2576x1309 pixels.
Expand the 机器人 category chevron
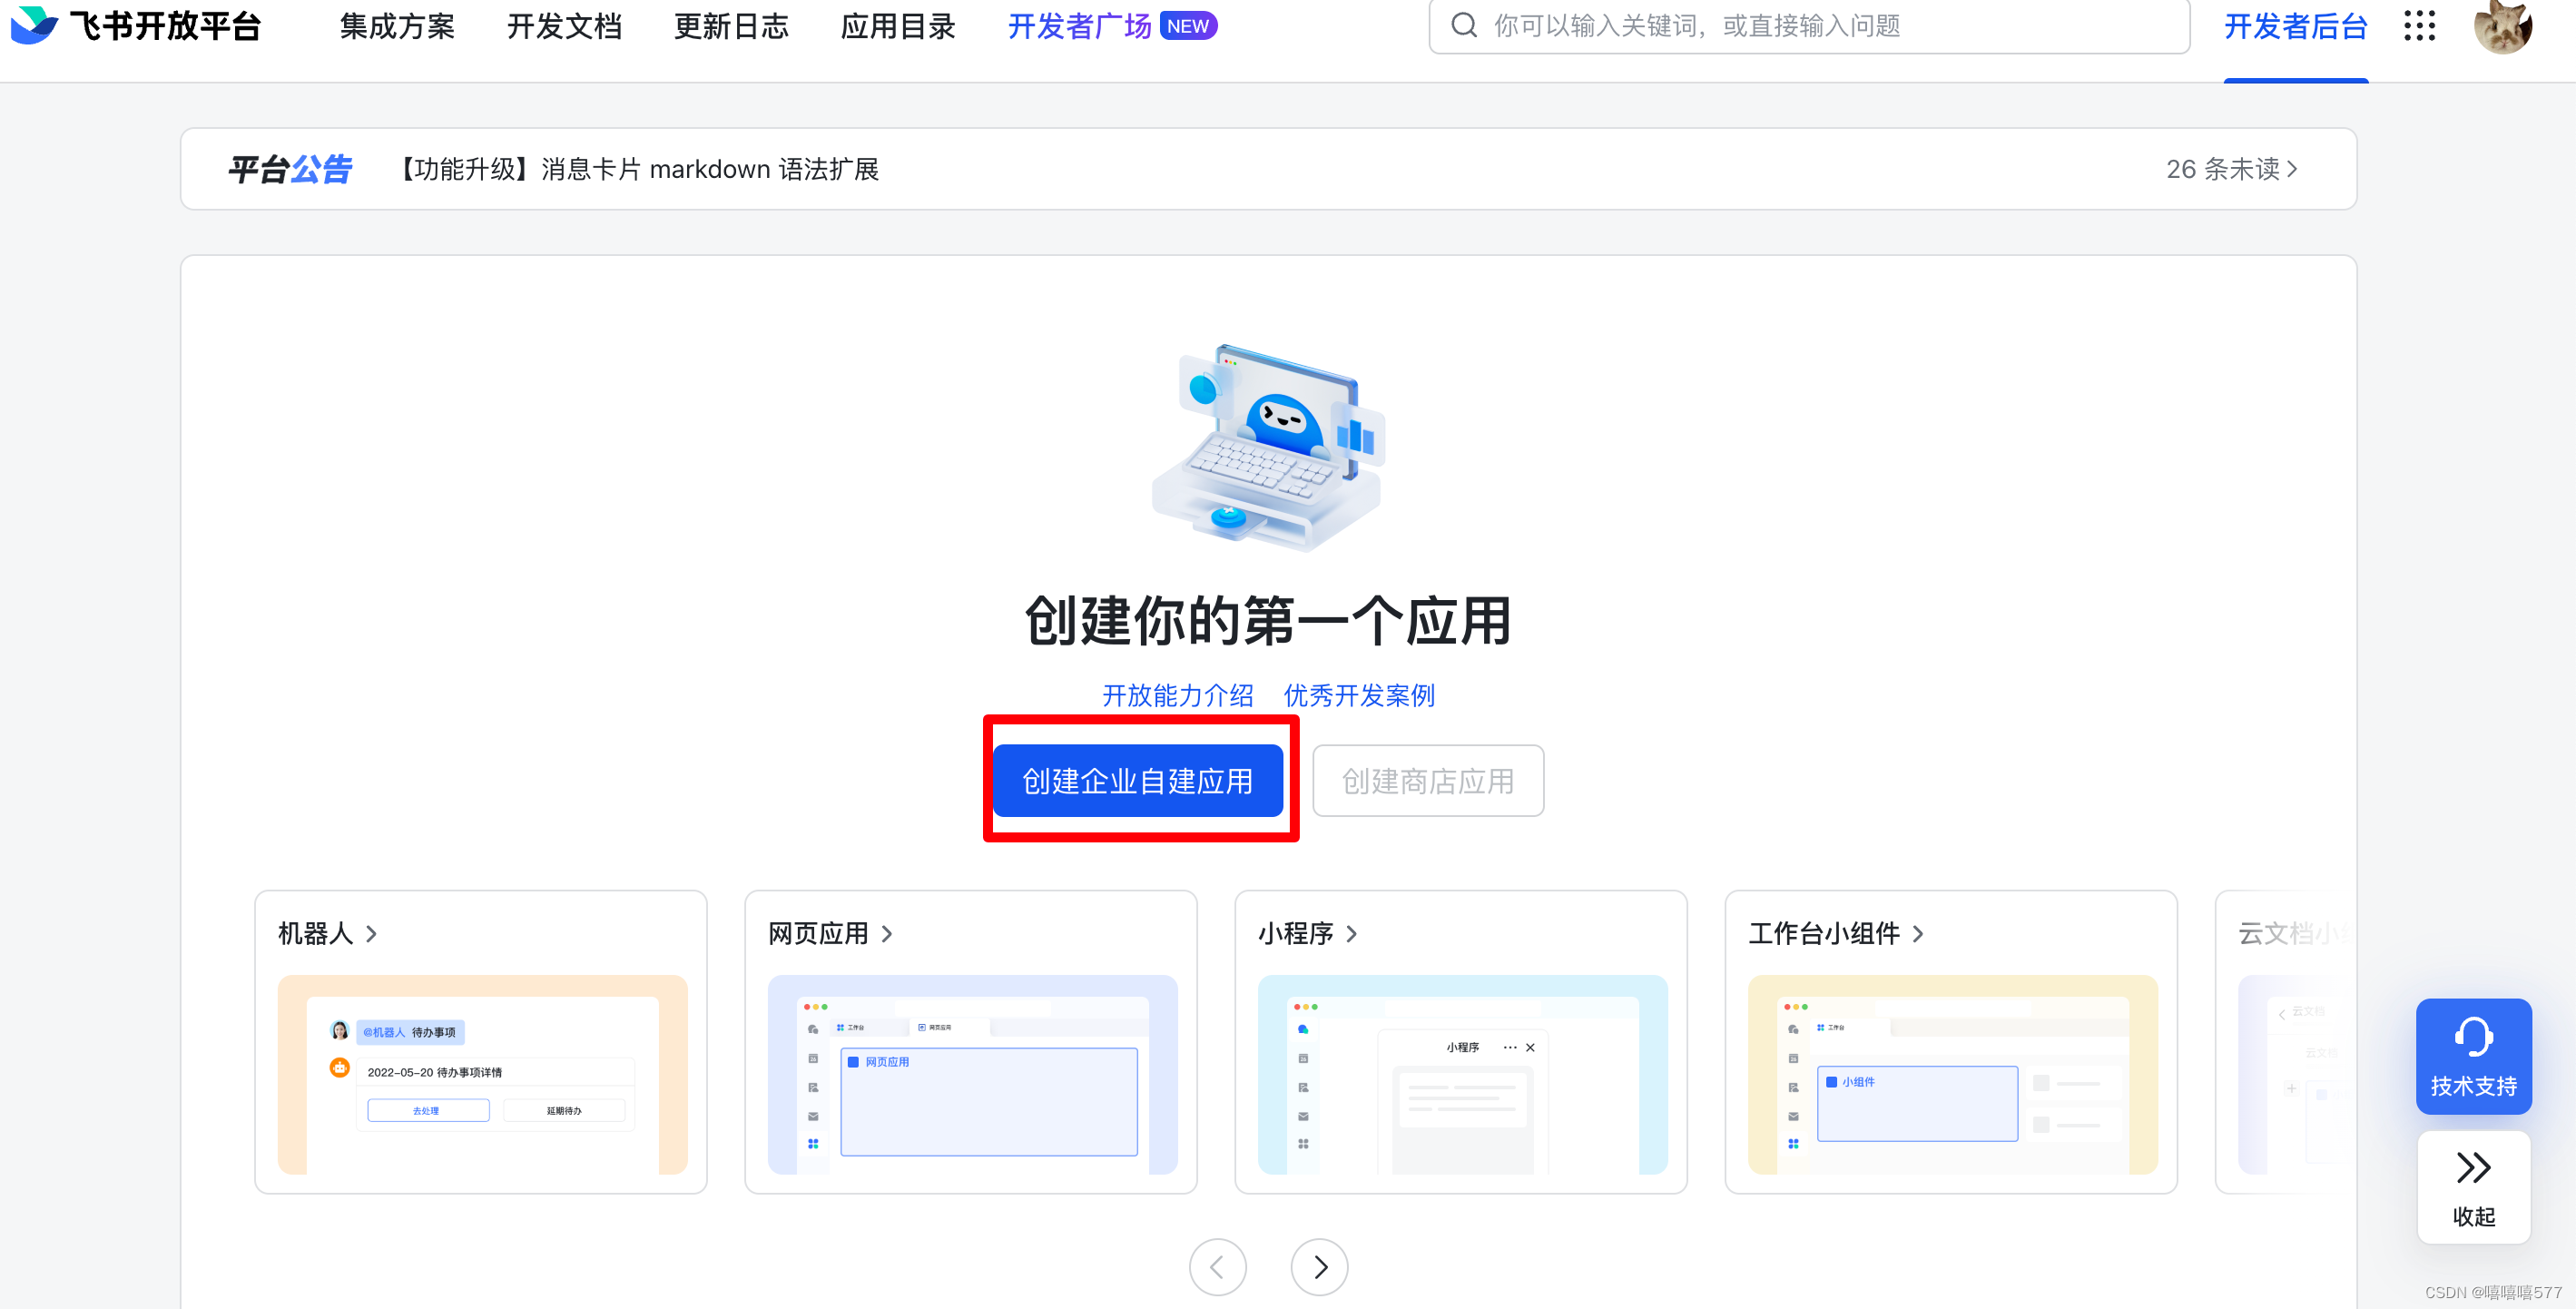click(371, 933)
